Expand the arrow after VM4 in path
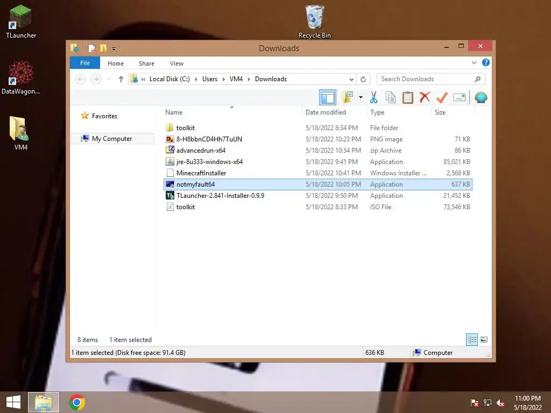Image resolution: width=551 pixels, height=413 pixels. (x=249, y=79)
